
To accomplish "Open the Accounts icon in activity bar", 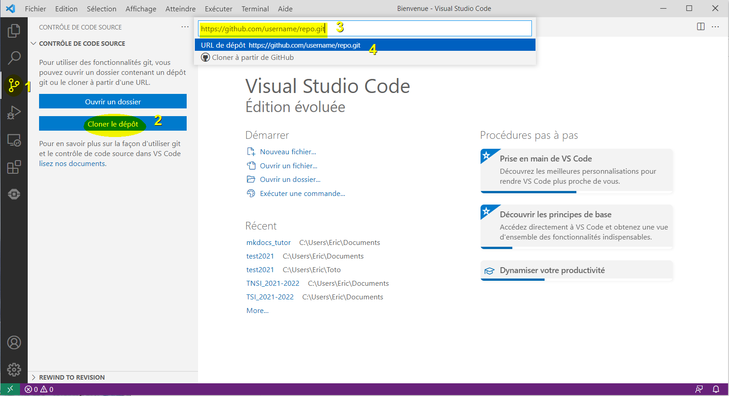I will click(x=14, y=342).
